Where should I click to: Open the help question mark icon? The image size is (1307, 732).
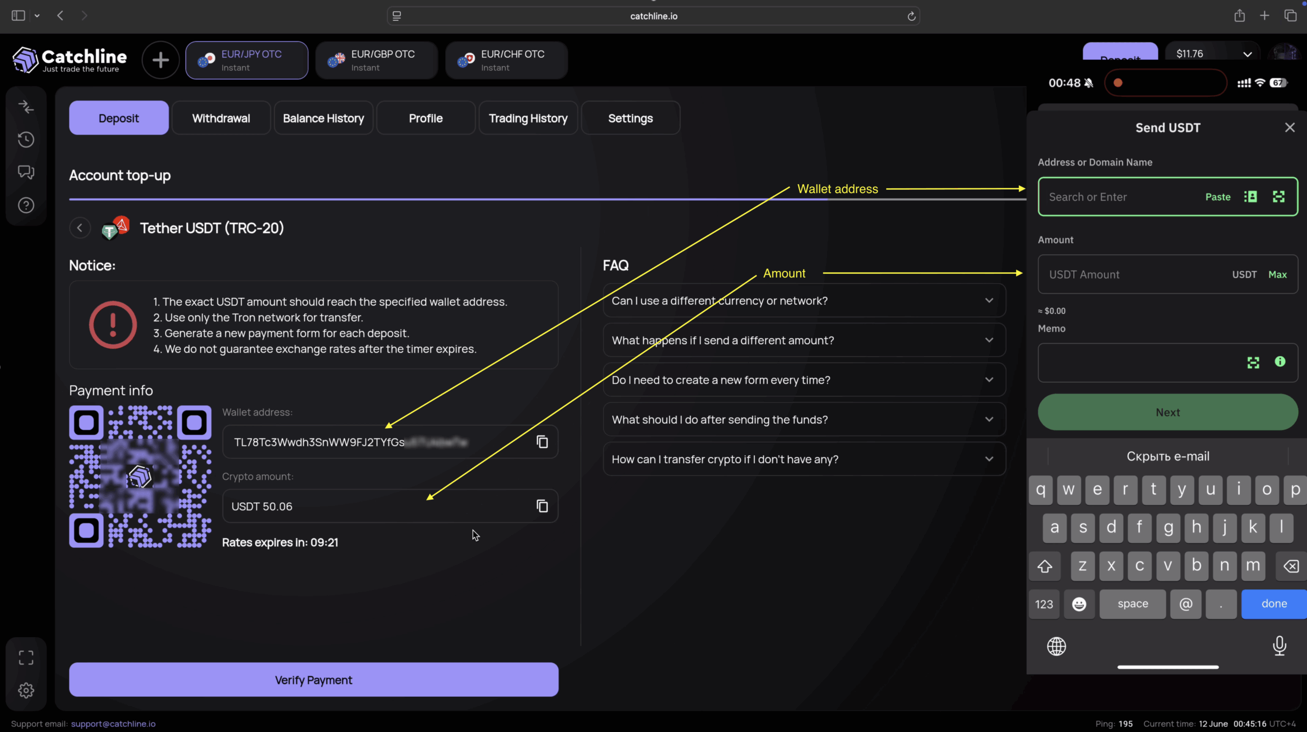26,205
